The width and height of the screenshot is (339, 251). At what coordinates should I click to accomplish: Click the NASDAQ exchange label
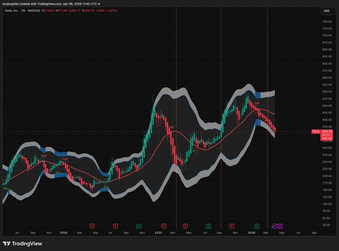coord(33,10)
